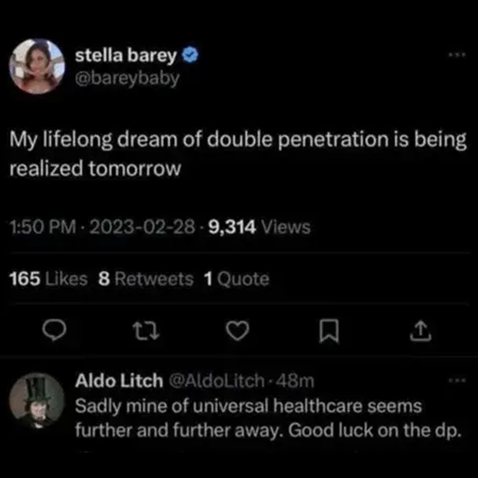
Task: Click the @AldoLitch handle
Action: pos(217,380)
